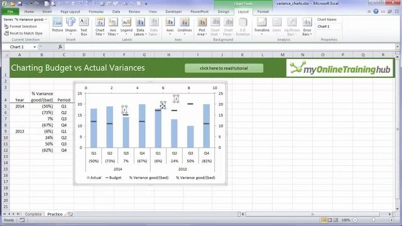Open Data Labels options

tap(140, 26)
